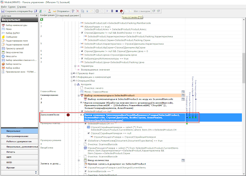This screenshot has width=246, height=176.
Task: Click the copy icon in toolbar
Action: (83, 11)
